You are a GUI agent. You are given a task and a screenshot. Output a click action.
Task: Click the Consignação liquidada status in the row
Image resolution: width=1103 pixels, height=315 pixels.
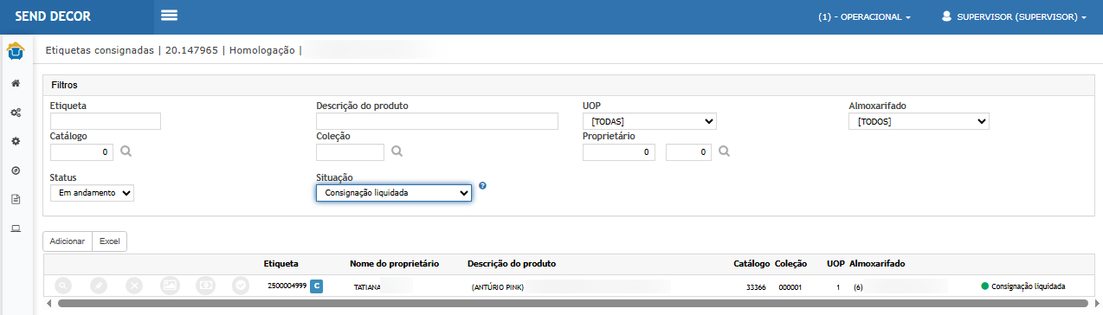point(1022,286)
